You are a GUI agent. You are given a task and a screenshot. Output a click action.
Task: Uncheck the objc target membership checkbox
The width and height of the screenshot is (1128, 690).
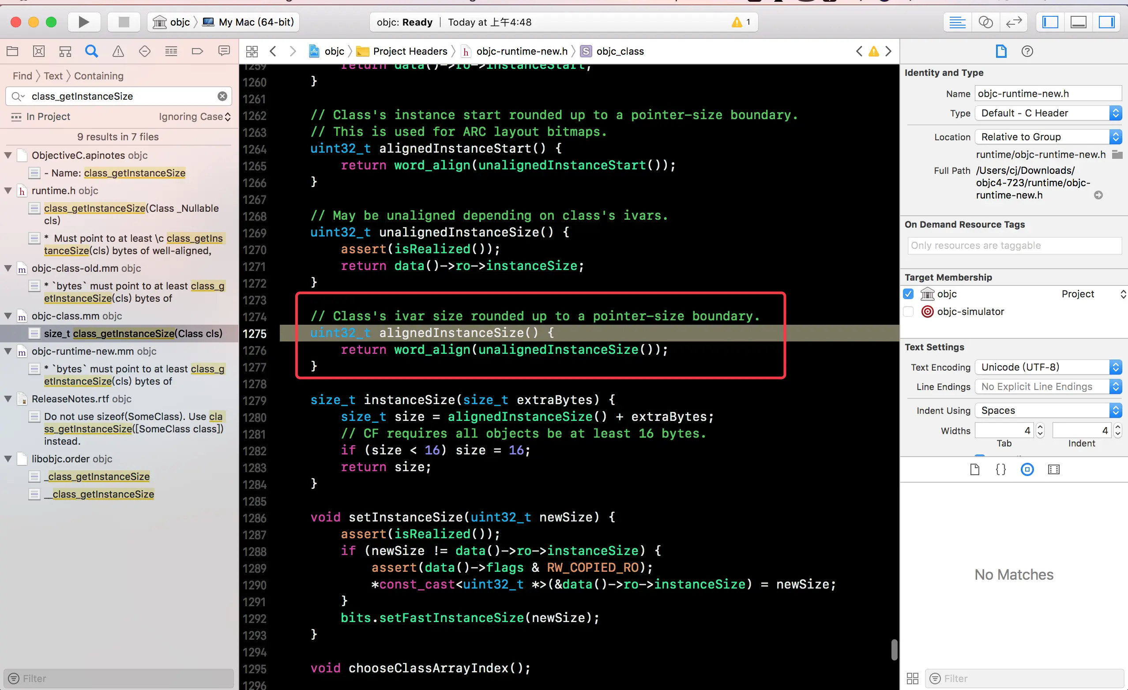click(x=908, y=294)
